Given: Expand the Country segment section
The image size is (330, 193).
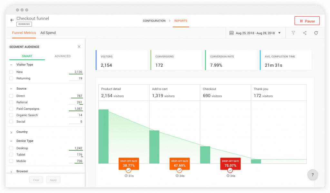Looking at the screenshot, I should tap(11, 132).
